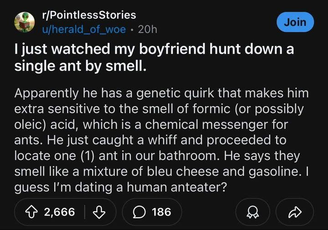Open comments via the speech bubble icon
The image size is (328, 230).
(140, 212)
